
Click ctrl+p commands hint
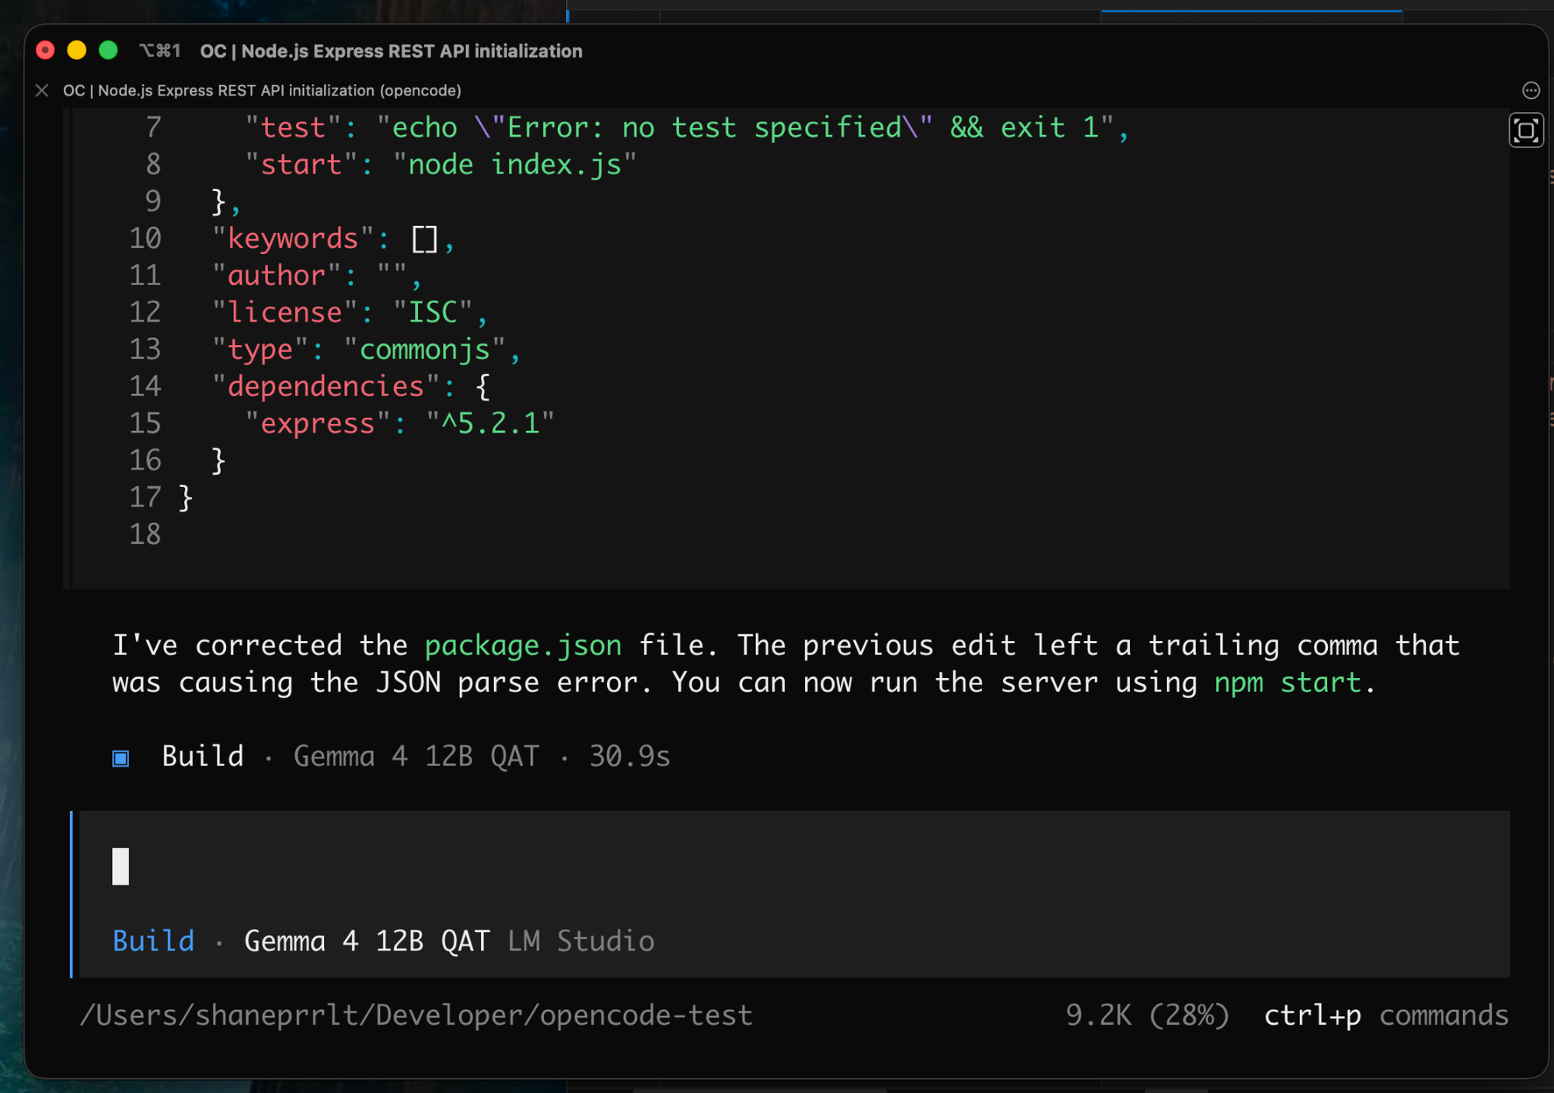tap(1386, 1015)
